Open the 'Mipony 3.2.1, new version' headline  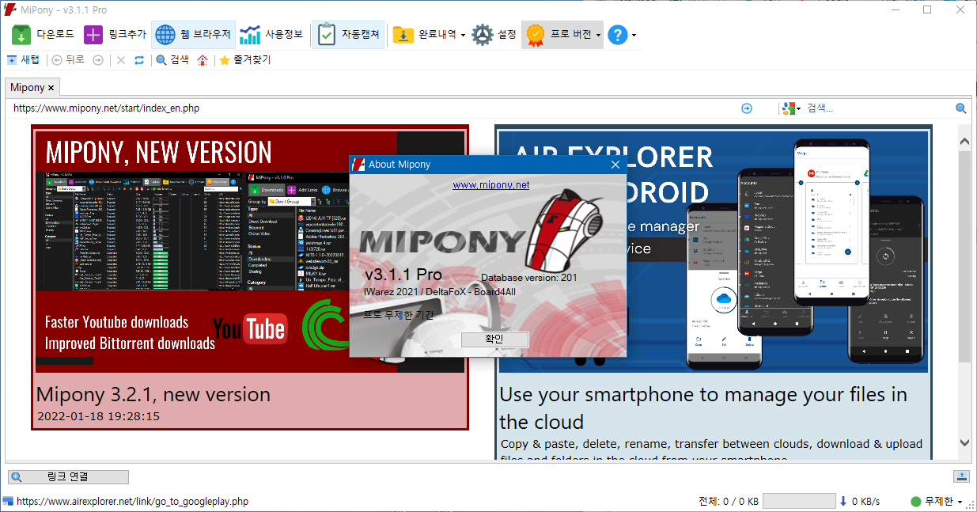tap(153, 394)
